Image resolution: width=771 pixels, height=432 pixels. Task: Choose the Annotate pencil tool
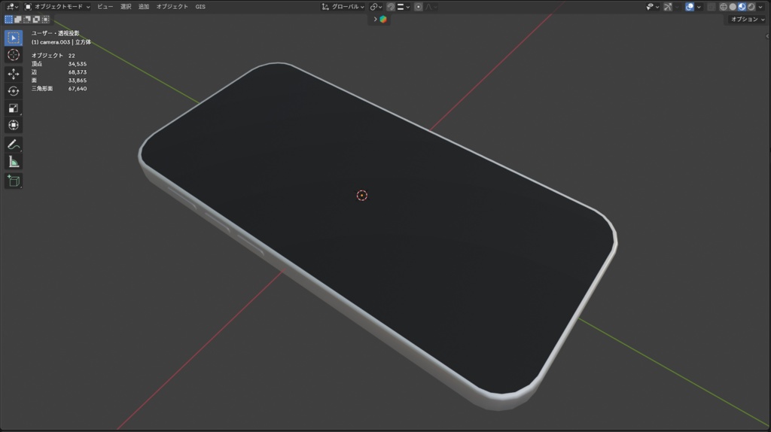pyautogui.click(x=14, y=145)
